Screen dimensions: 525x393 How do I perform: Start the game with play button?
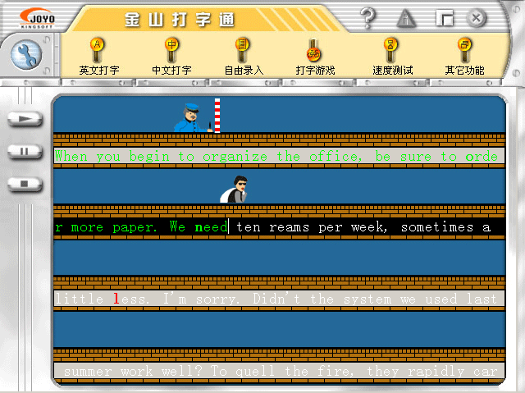pyautogui.click(x=25, y=119)
